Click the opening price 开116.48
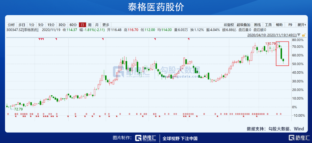This screenshot has width=312, height=143. [114, 30]
